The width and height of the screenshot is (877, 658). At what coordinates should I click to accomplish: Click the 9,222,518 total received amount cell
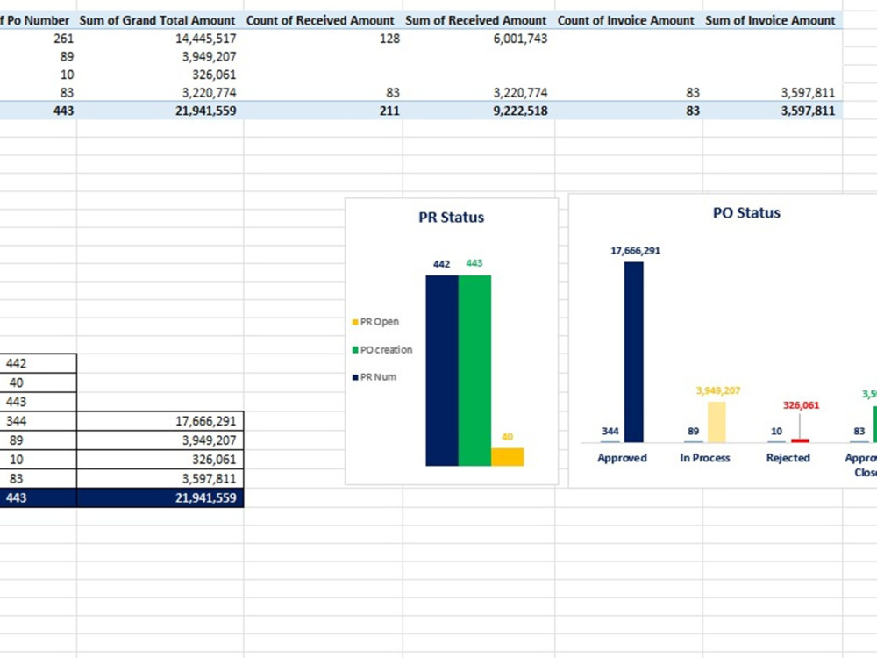point(479,111)
